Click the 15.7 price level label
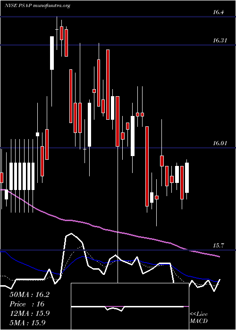The height and width of the screenshot is (330, 236). 218,246
